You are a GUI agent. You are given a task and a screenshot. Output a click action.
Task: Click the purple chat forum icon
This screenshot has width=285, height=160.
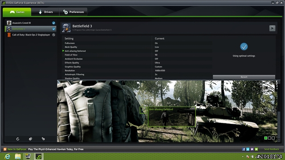252,149
